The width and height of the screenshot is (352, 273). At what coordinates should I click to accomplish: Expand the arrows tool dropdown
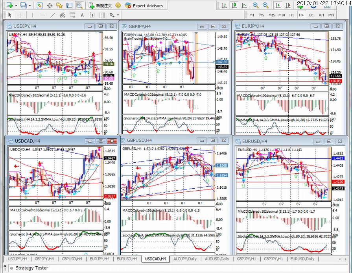(118, 15)
